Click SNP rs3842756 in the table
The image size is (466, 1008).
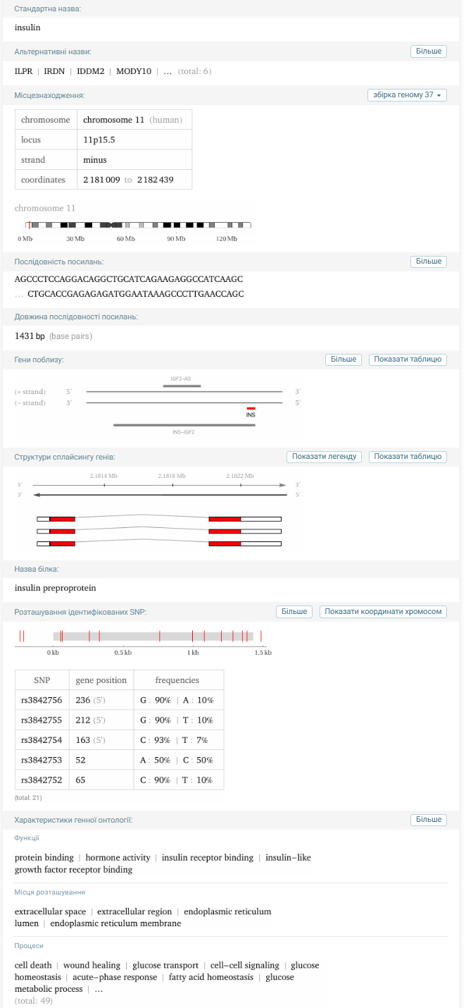(42, 700)
